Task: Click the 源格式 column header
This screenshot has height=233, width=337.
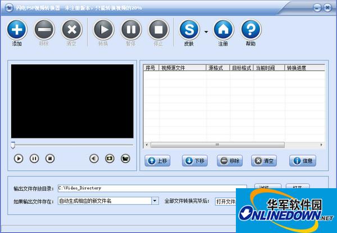Action: pos(218,68)
